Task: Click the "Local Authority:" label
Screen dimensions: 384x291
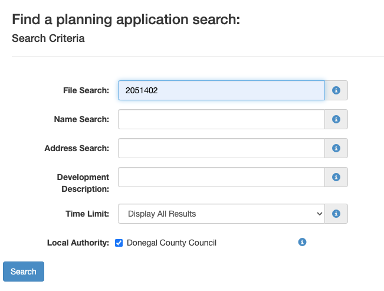Action: pyautogui.click(x=78, y=243)
